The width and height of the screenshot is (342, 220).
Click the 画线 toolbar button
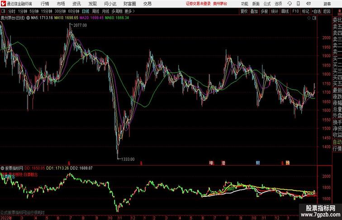pos(285,11)
